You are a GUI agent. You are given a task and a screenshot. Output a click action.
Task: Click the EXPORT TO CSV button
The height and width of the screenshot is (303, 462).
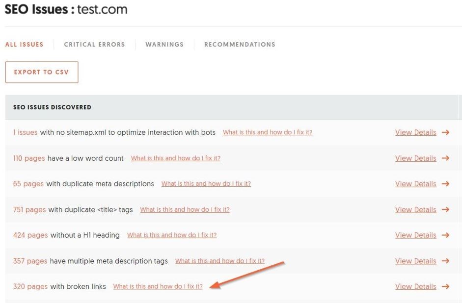[41, 72]
